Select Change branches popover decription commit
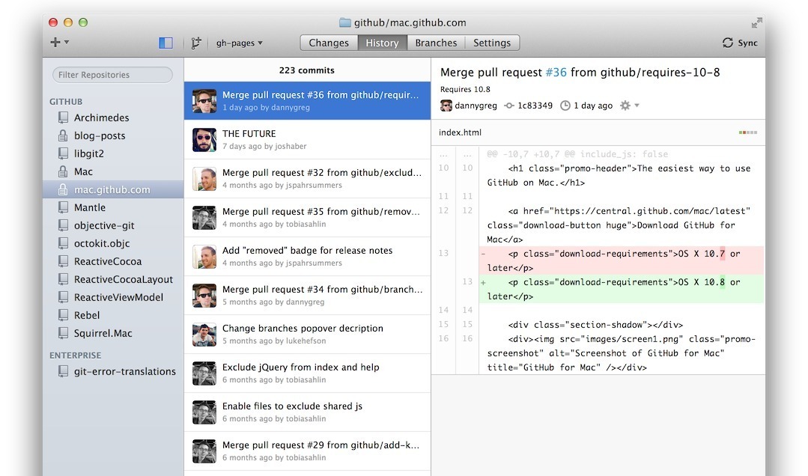Image resolution: width=808 pixels, height=476 pixels. point(307,334)
